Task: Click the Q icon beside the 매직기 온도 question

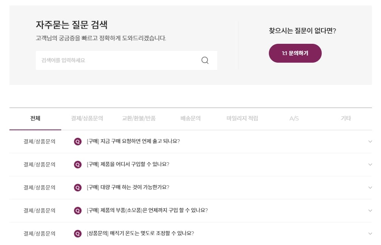Action: pos(77,233)
